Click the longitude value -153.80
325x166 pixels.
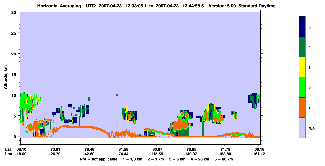224,154
